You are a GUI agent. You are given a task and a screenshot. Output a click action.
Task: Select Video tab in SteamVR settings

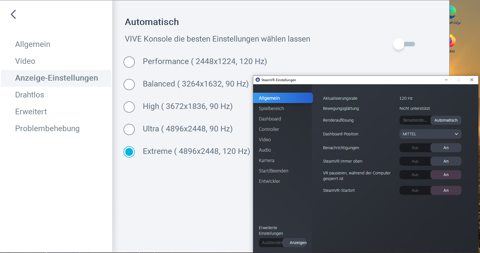[x=282, y=140]
